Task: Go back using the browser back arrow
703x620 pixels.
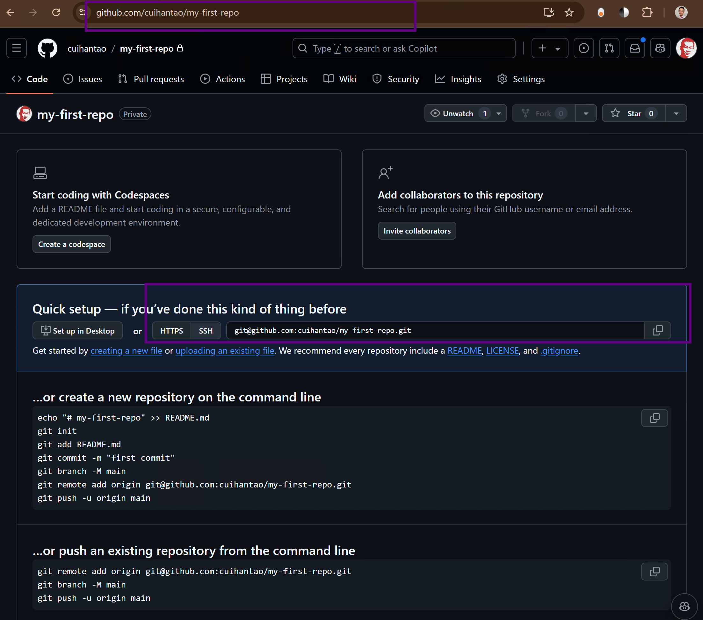Action: click(11, 13)
